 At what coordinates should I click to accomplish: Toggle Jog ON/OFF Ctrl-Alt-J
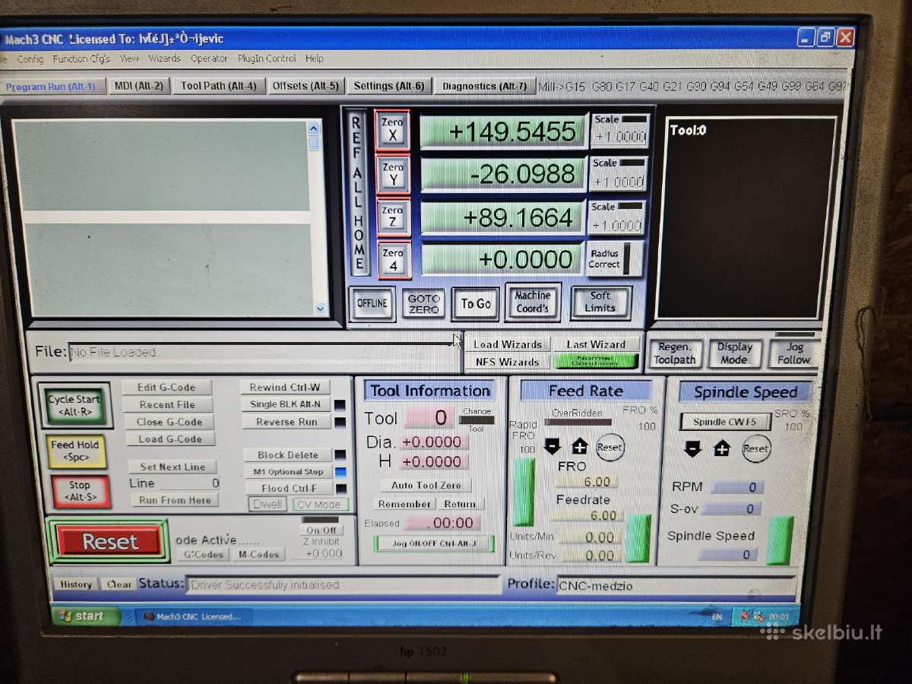click(434, 543)
